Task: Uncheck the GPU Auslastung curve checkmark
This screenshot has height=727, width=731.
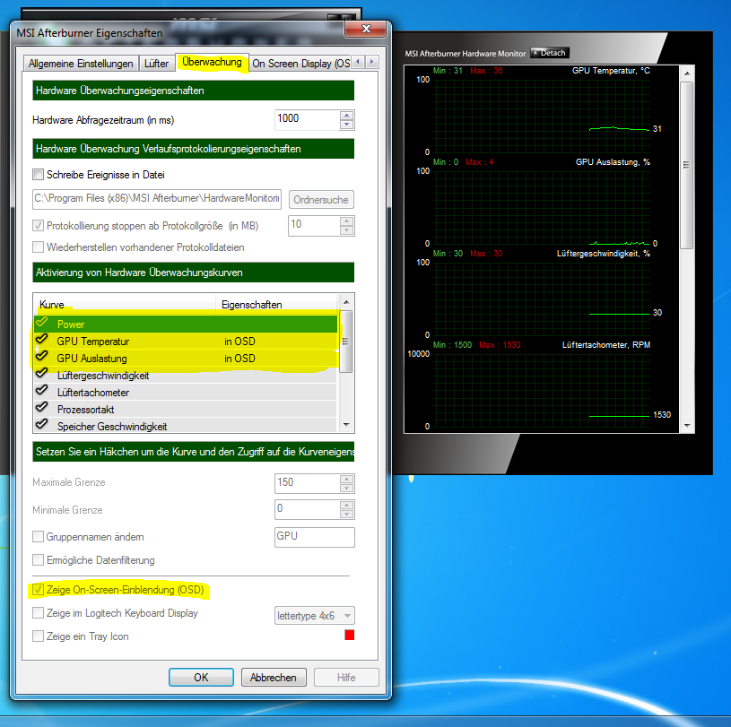Action: coord(42,356)
